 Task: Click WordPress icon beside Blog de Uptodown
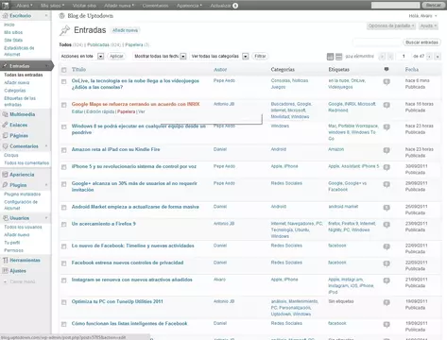click(62, 16)
